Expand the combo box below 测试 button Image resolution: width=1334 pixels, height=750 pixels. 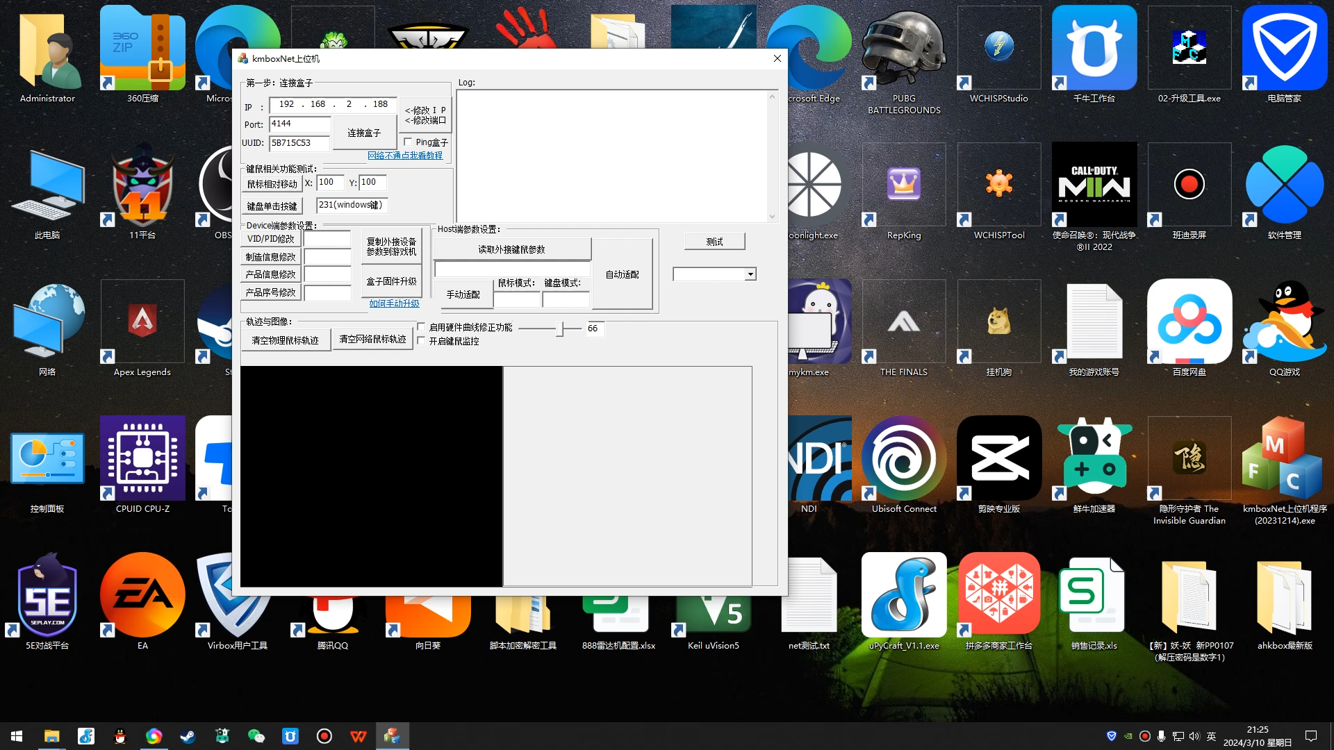750,274
